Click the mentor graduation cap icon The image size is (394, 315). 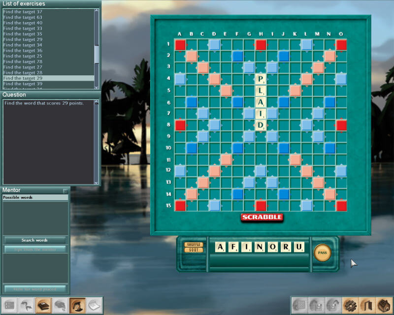pyautogui.click(x=77, y=306)
